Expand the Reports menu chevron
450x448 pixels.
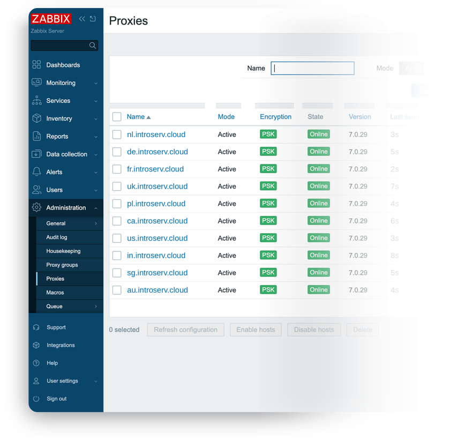[x=96, y=137]
